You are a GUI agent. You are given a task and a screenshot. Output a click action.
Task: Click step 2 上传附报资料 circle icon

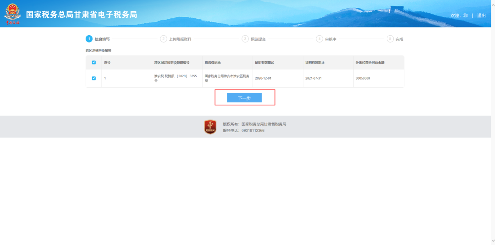[164, 39]
